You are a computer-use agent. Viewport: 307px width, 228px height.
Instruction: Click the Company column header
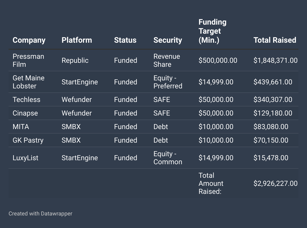coord(29,40)
